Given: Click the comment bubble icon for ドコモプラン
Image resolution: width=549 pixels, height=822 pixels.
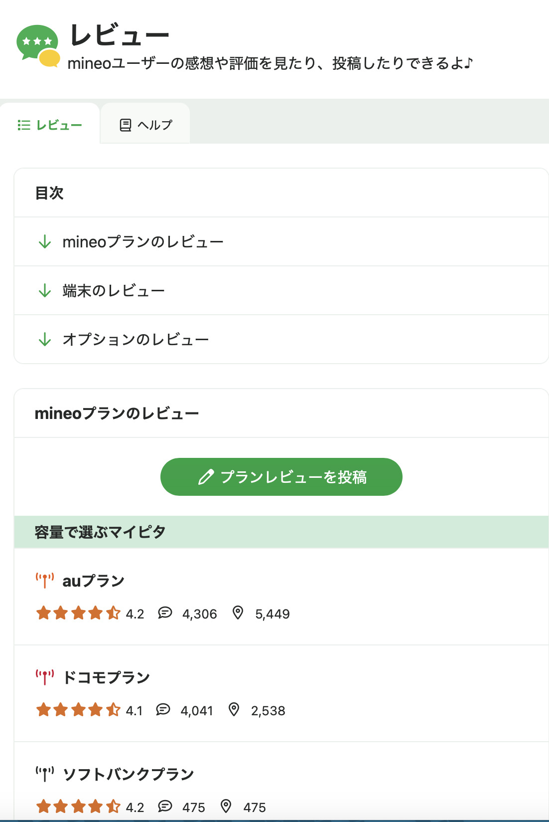Looking at the screenshot, I should [163, 710].
